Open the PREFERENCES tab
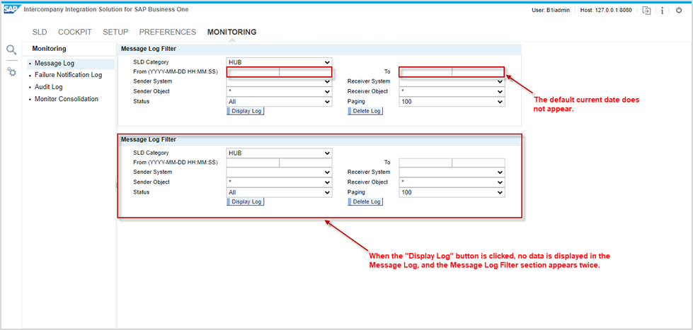 tap(168, 32)
